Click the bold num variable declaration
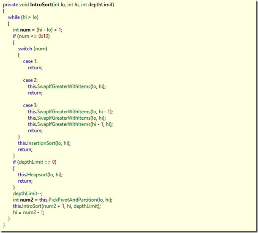 (25, 30)
